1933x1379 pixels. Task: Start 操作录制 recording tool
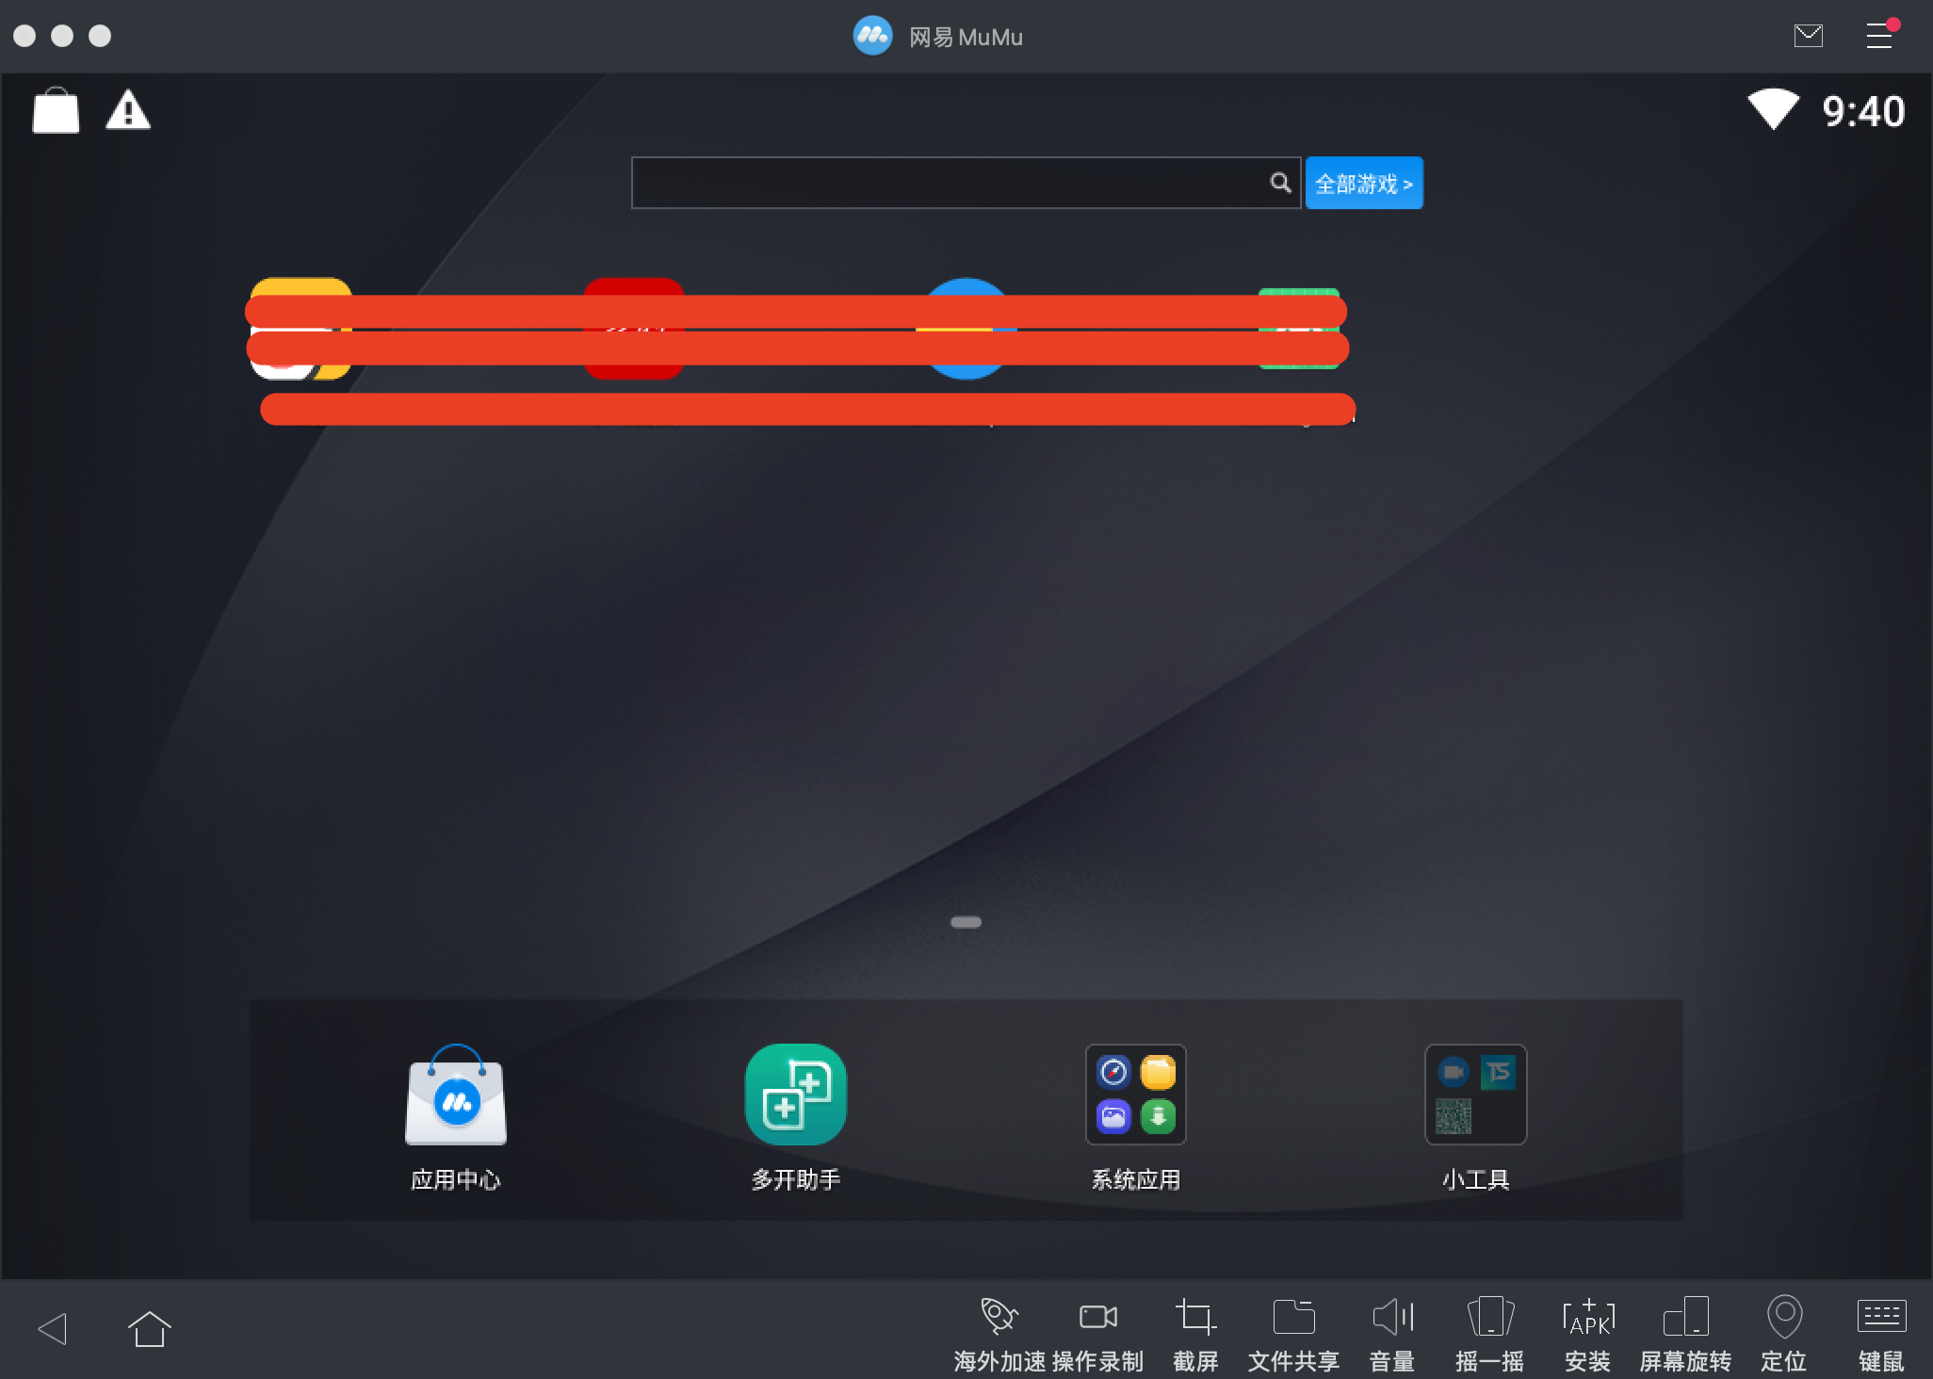tap(1097, 1318)
